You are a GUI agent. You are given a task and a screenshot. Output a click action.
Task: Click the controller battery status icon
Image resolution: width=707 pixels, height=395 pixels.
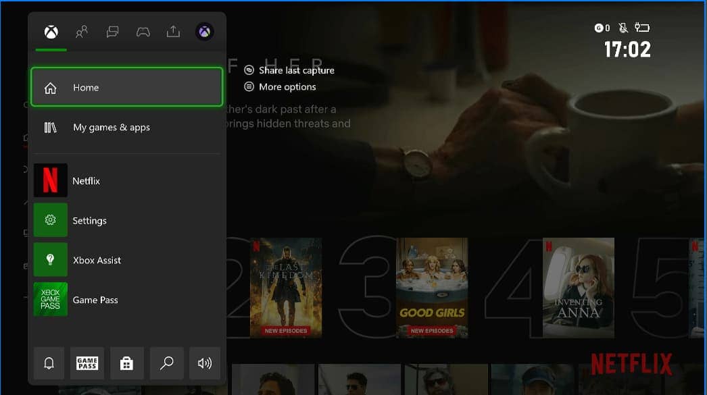(x=642, y=28)
